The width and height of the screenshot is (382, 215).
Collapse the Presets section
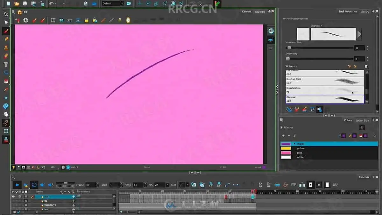coord(287,66)
